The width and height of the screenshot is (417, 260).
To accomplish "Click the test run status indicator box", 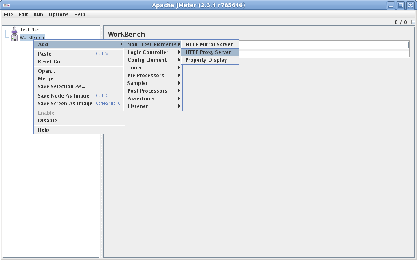I will click(x=413, y=22).
